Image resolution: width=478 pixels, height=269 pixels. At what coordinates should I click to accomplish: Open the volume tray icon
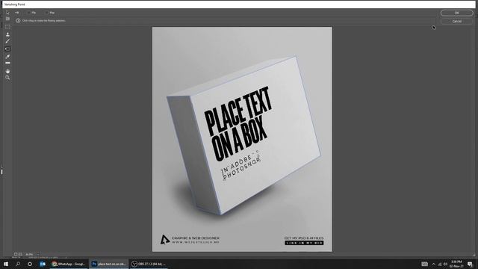coord(445,264)
